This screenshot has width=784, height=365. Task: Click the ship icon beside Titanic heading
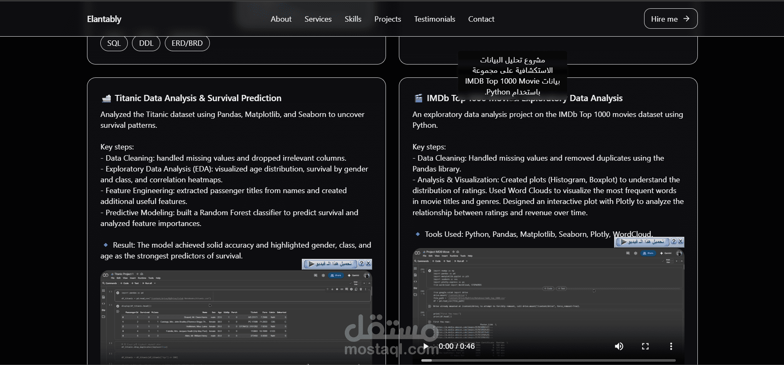(x=106, y=98)
